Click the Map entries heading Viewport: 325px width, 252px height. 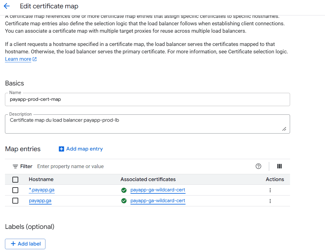coord(23,149)
